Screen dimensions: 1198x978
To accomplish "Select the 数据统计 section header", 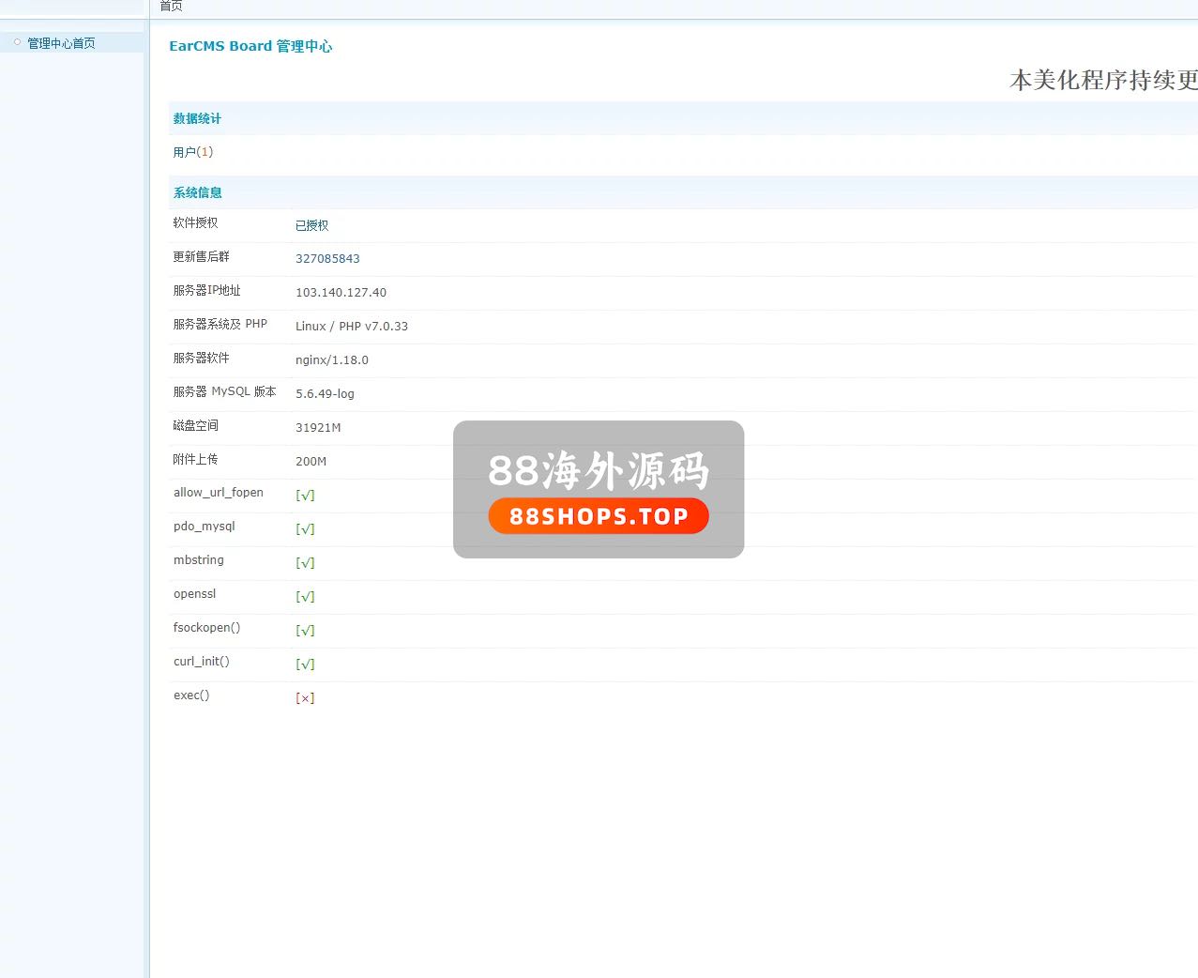I will click(x=197, y=118).
